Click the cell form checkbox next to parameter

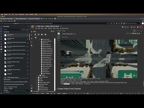75,34
